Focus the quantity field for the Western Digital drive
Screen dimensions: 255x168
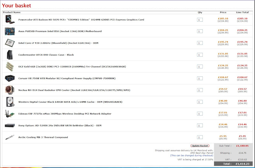[x=200, y=102]
